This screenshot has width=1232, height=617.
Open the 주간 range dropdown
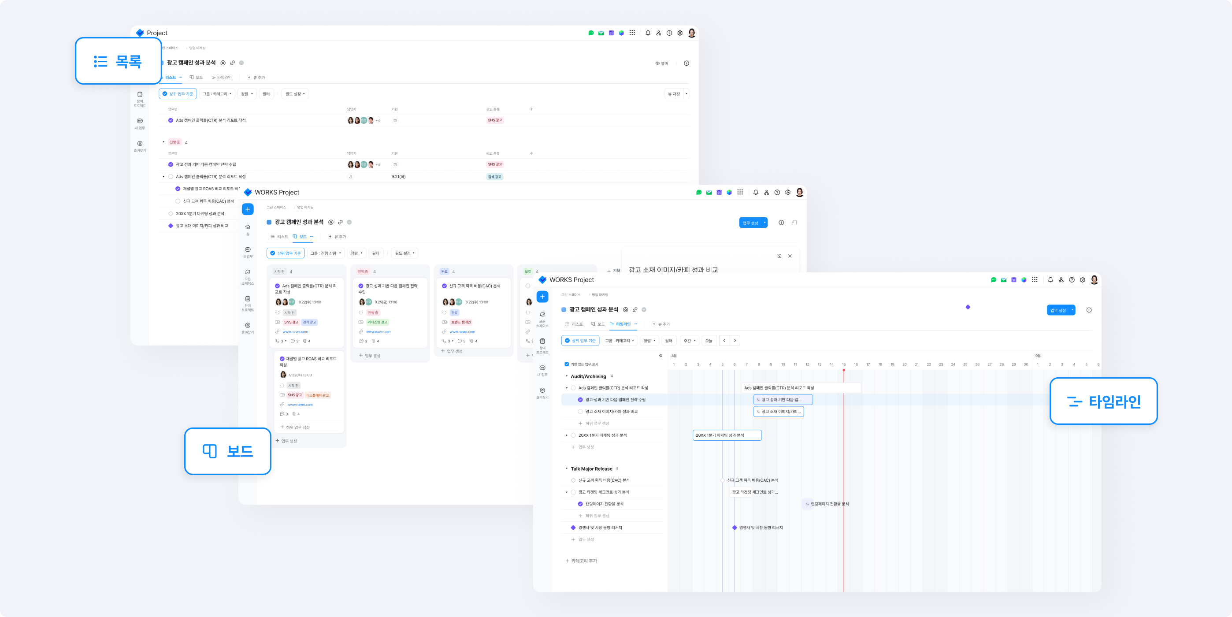coord(689,341)
